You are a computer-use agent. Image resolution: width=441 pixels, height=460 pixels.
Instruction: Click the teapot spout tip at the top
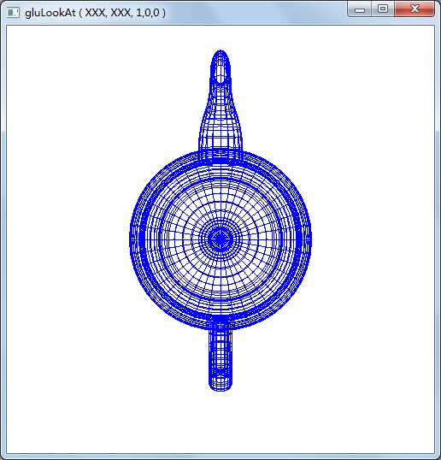coord(220,67)
